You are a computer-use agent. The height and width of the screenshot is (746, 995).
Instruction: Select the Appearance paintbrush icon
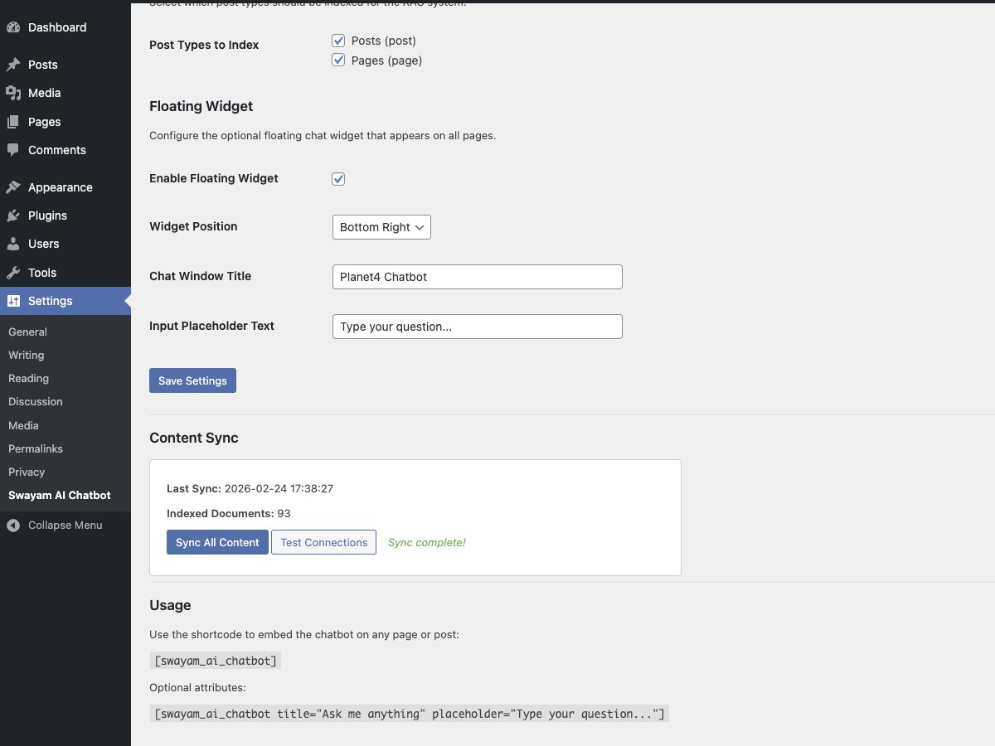tap(15, 186)
